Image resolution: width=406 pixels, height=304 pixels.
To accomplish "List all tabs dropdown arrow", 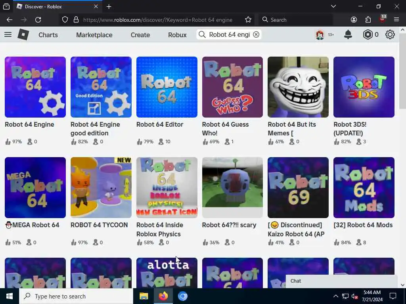I will [333, 6].
